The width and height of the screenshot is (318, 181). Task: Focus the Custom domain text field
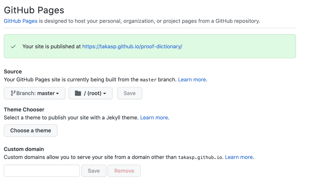coord(42,171)
